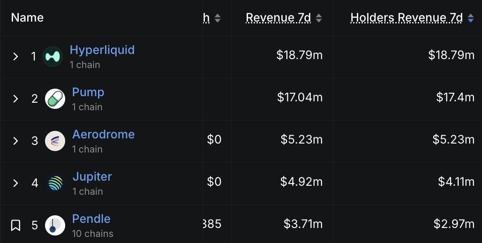The width and height of the screenshot is (482, 243).
Task: Open the Pump protocol link
Action: pyautogui.click(x=88, y=92)
